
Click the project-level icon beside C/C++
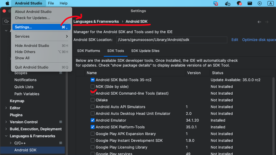(61, 143)
